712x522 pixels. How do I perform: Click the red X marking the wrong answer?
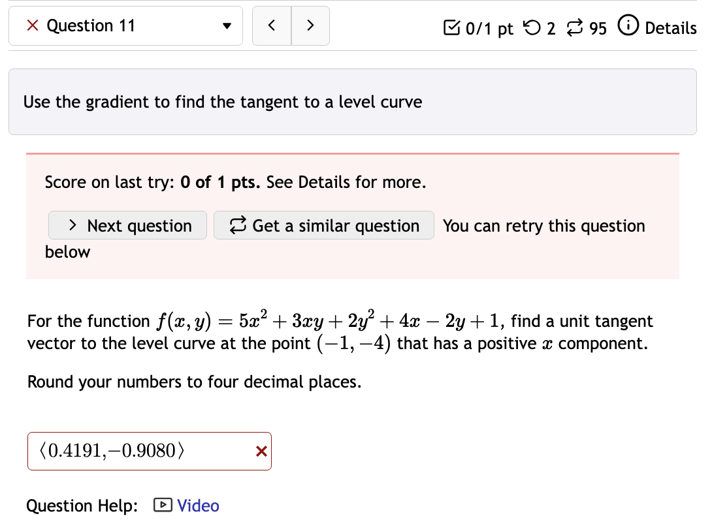[x=260, y=451]
